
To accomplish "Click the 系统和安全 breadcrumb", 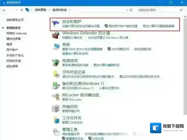I will (59, 10).
